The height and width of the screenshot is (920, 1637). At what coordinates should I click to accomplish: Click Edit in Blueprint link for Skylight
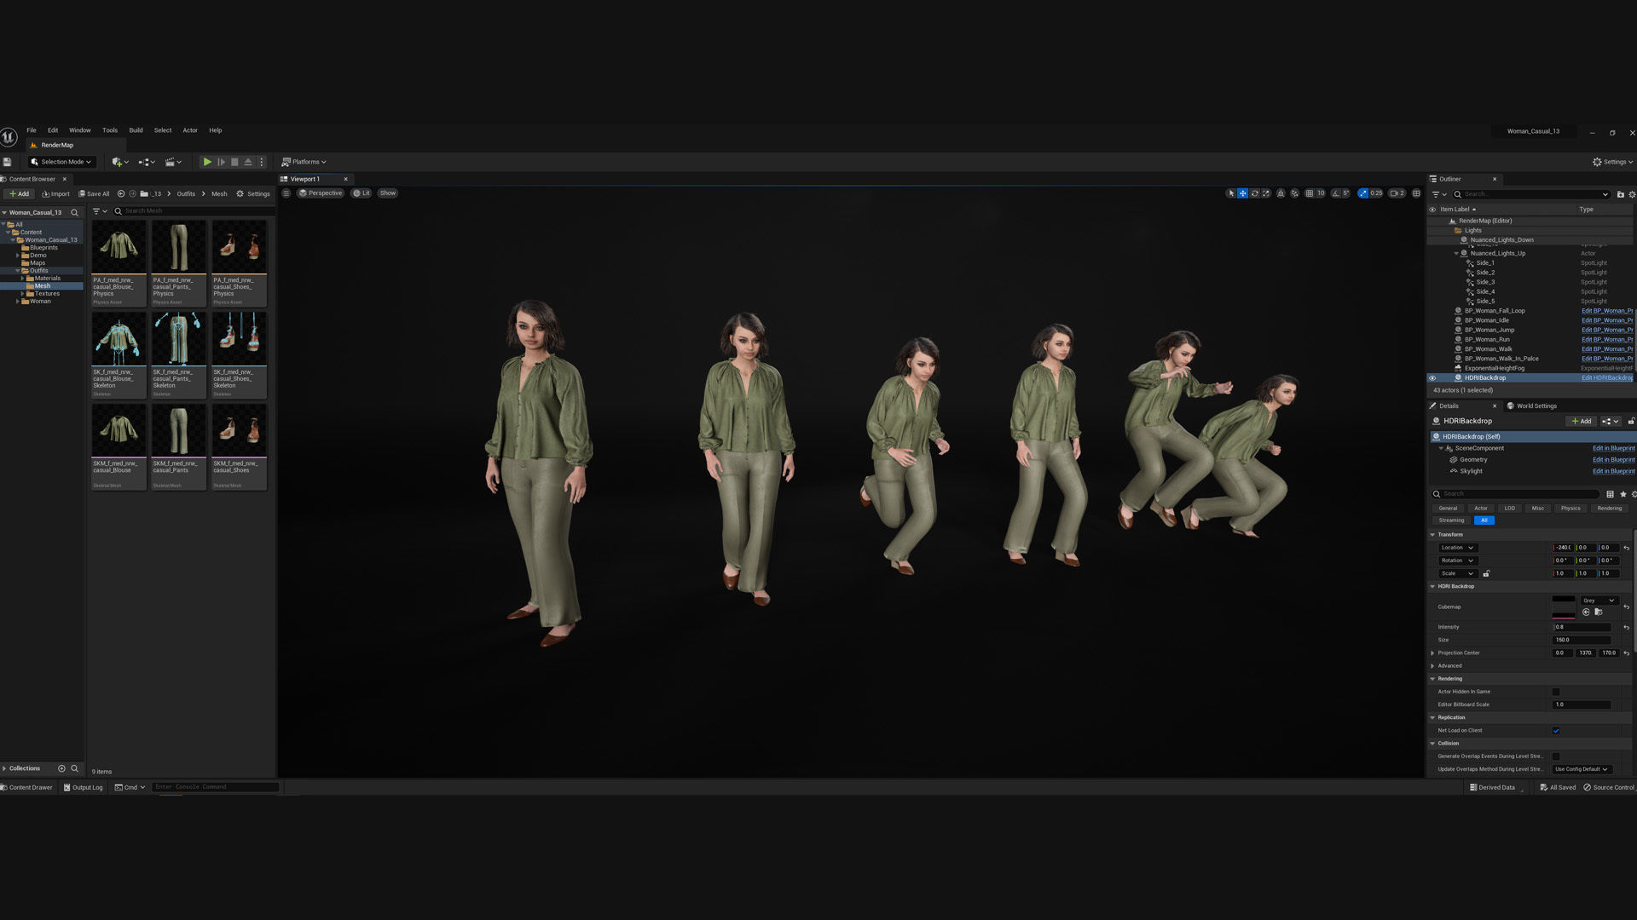1613,471
